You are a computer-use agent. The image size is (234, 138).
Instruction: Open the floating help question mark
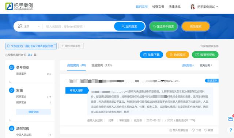(x=231, y=130)
